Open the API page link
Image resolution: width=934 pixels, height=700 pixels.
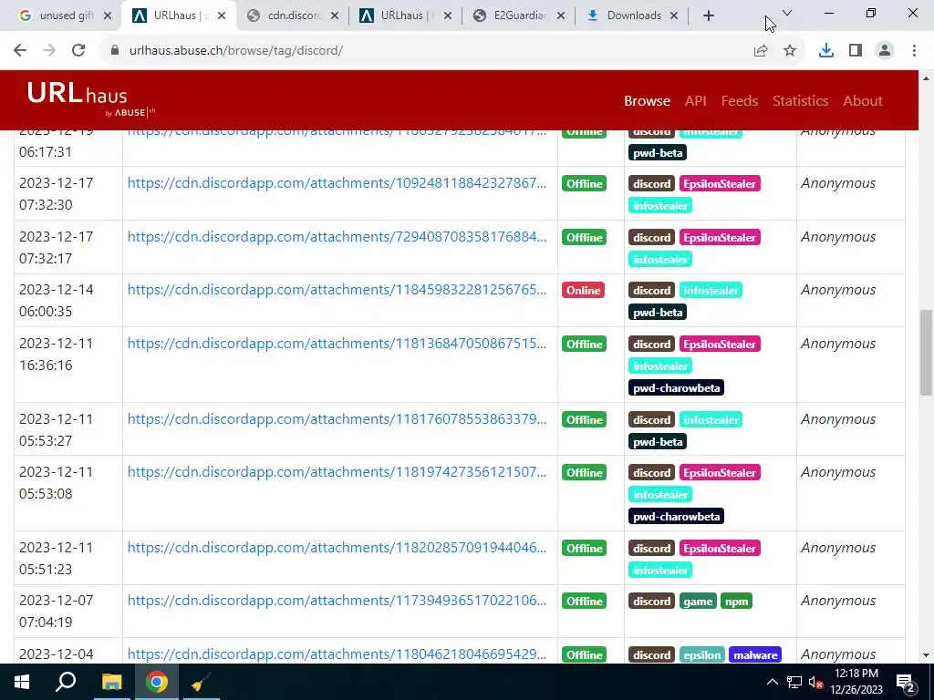695,101
